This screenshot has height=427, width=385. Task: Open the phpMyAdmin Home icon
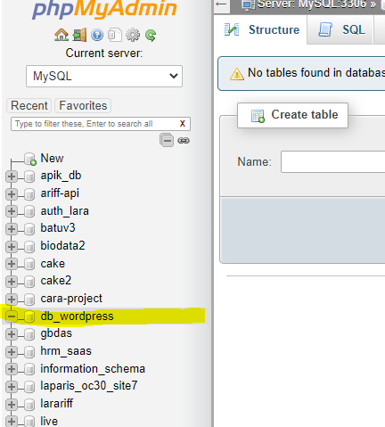coord(61,35)
